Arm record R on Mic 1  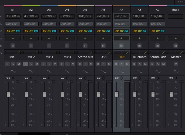click(x=8, y=64)
